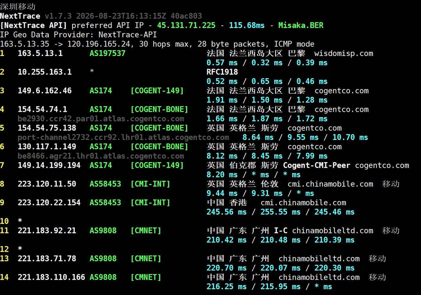This screenshot has height=295, width=421.
Task: Select the RFC1918 label
Action: point(222,72)
